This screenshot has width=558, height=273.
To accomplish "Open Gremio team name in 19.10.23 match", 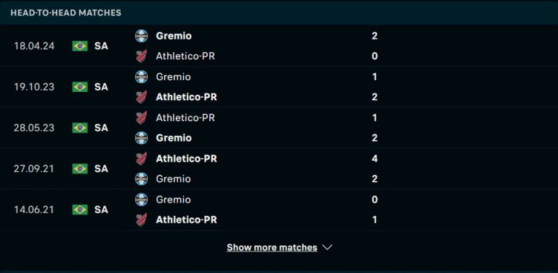I will pyautogui.click(x=173, y=77).
